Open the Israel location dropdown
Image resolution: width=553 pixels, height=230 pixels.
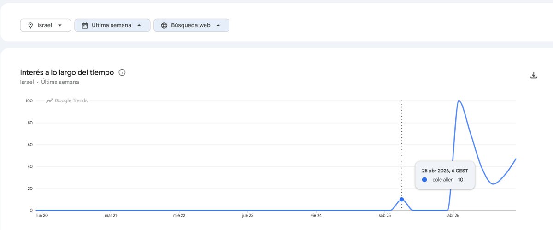pyautogui.click(x=45, y=25)
